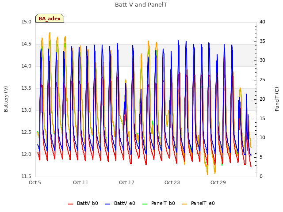Click the chart title Batt V and PanelT

coord(141,5)
